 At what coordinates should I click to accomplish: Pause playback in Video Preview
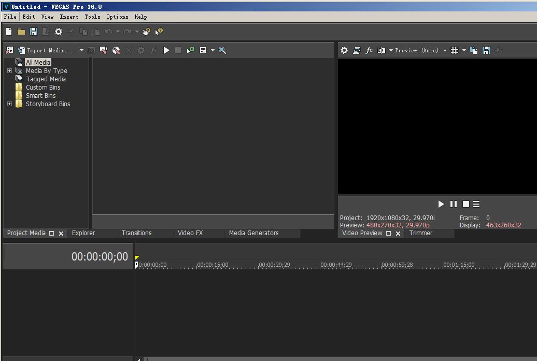[x=454, y=204]
